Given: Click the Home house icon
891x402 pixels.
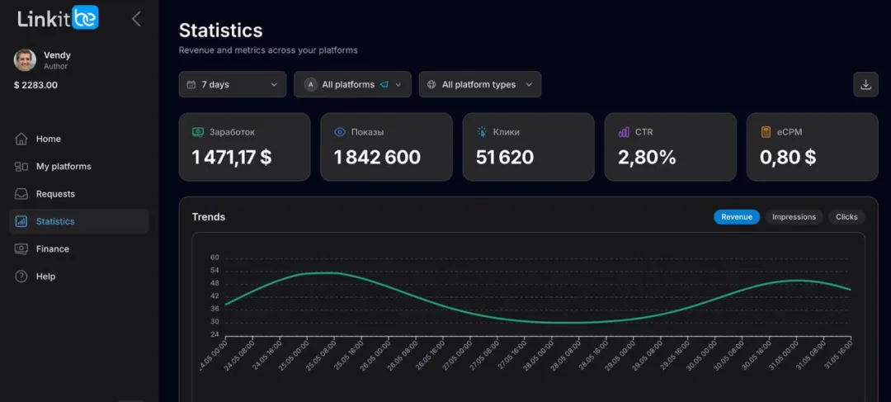Looking at the screenshot, I should click(x=21, y=139).
